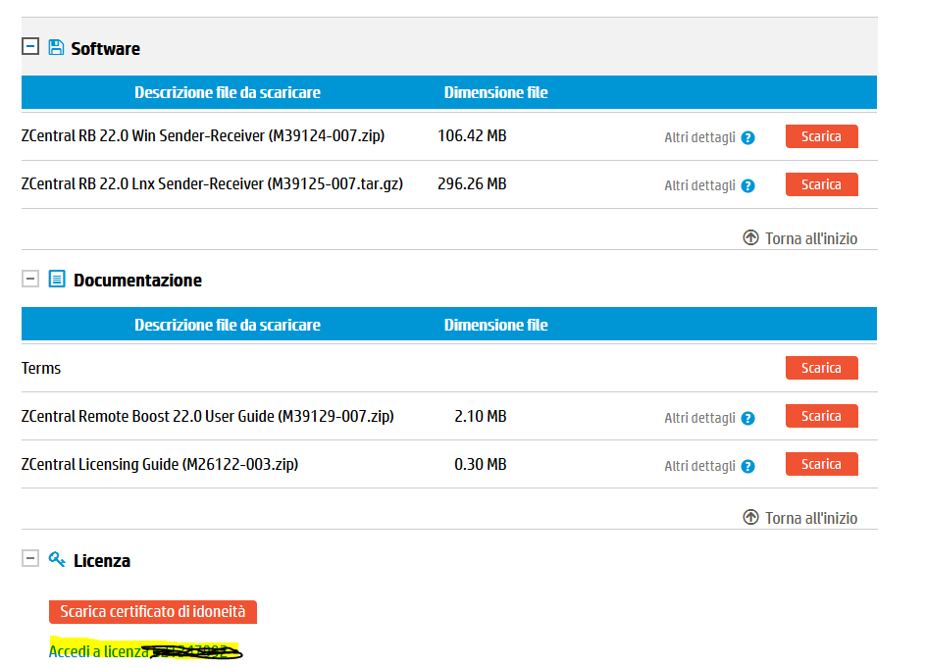This screenshot has height=668, width=926.
Task: Click Altri dettagli for Win Sender-Receiver
Action: 698,137
